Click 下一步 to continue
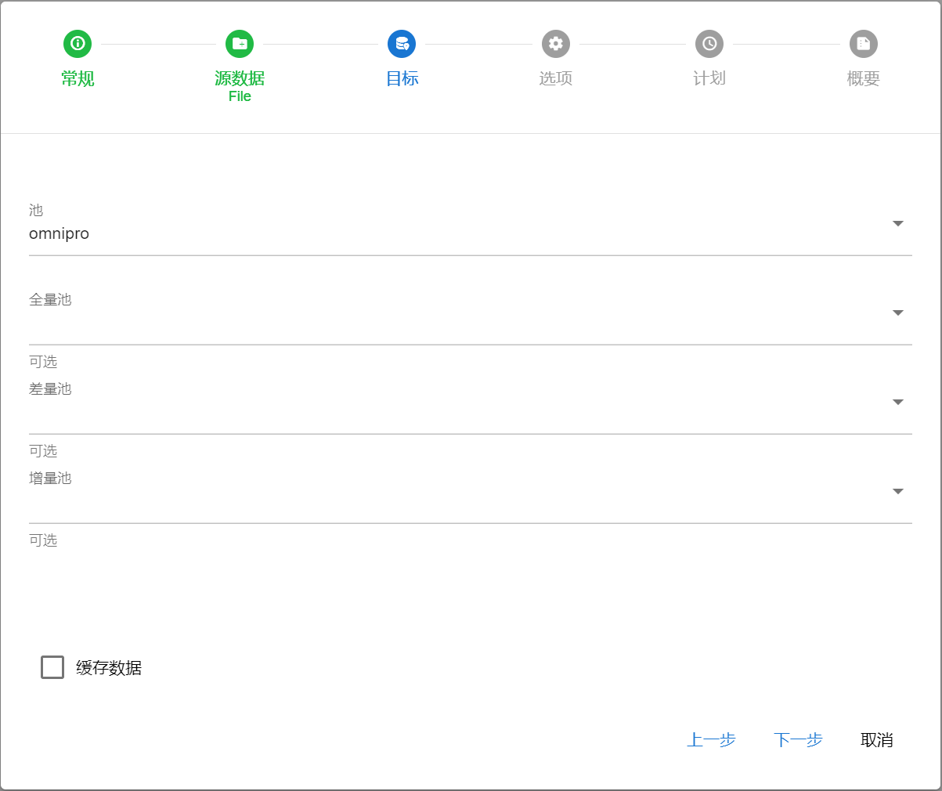 798,740
